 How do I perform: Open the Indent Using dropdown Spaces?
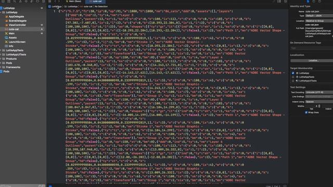pyautogui.click(x=319, y=102)
